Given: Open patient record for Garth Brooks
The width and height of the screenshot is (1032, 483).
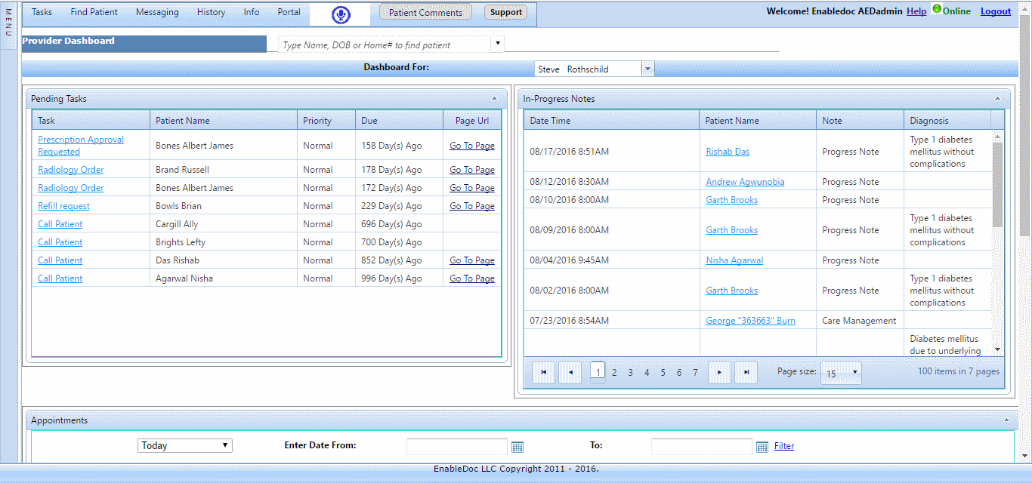Looking at the screenshot, I should coord(731,199).
